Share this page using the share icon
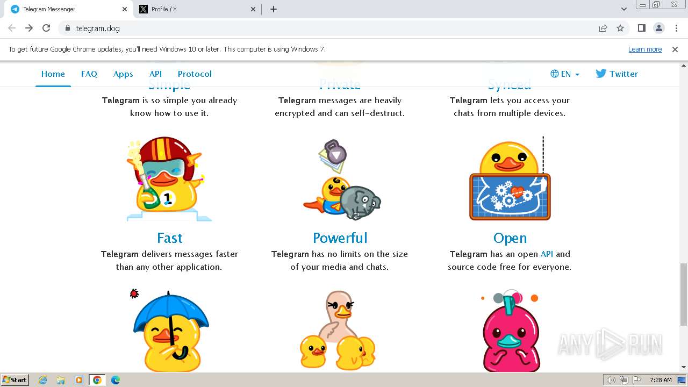Screen dimensions: 688x387 [603, 28]
